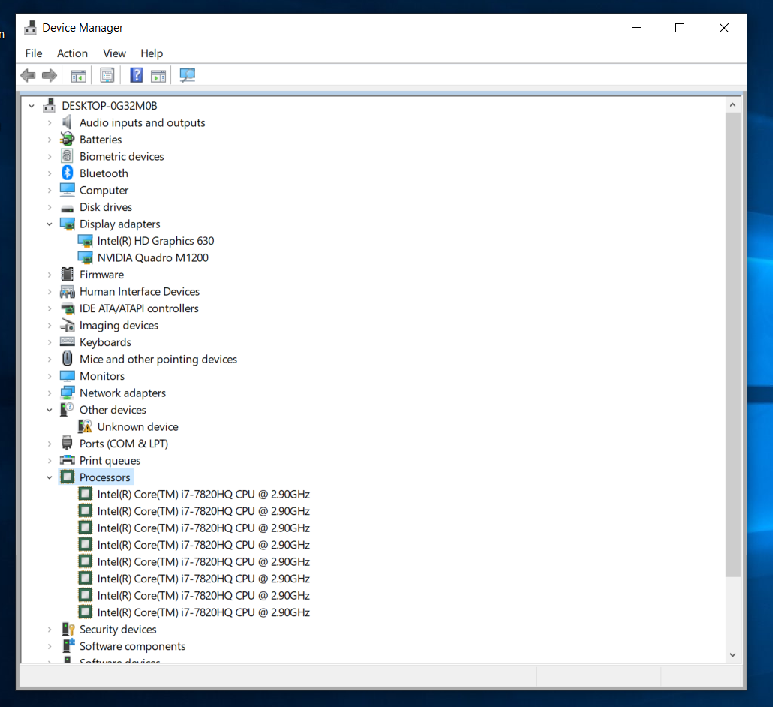The height and width of the screenshot is (707, 773).
Task: Click the Bluetooth category icon
Action: pyautogui.click(x=68, y=173)
